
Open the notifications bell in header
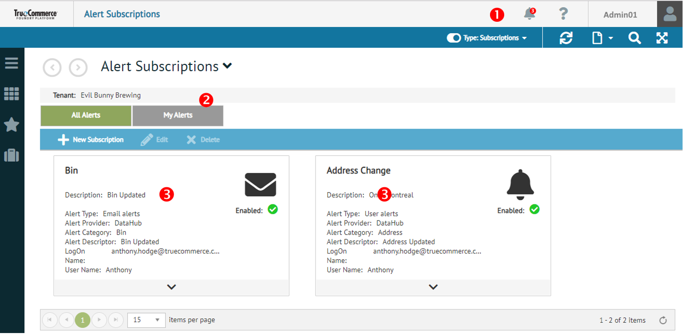(x=529, y=14)
